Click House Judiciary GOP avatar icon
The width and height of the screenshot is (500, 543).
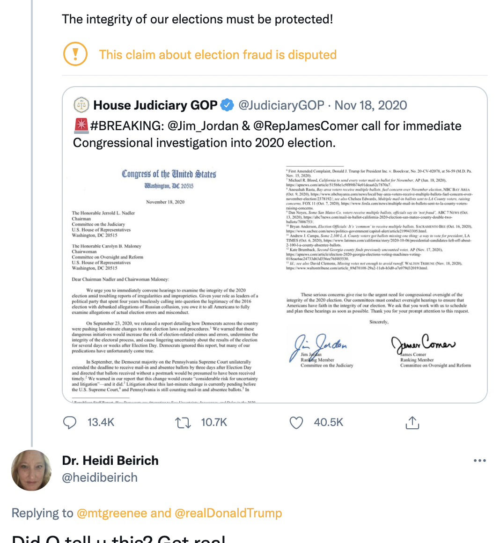(81, 105)
